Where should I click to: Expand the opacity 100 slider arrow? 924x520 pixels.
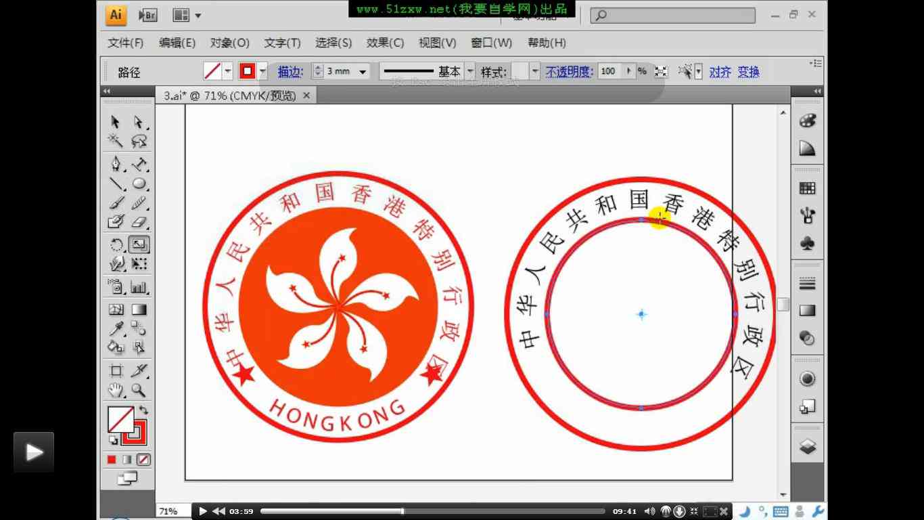pos(629,71)
